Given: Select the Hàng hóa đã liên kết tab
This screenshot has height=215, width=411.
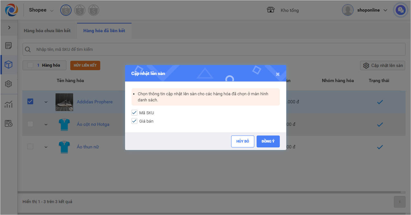Looking at the screenshot, I should (x=104, y=31).
